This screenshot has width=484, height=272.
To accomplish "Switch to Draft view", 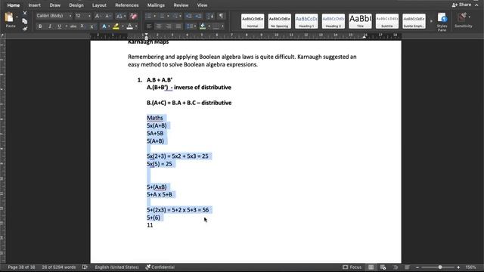I will tap(407, 267).
